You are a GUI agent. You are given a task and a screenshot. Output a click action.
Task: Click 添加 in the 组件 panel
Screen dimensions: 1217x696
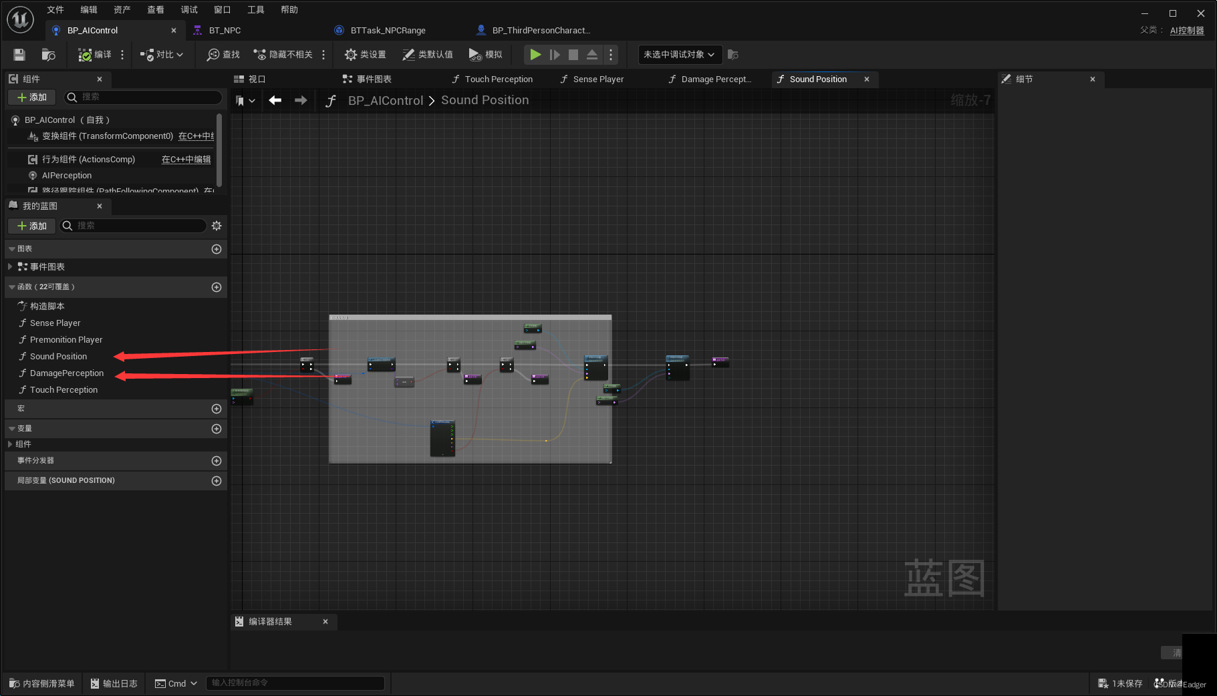tap(31, 97)
